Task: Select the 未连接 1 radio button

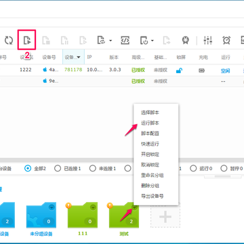Action: (93, 169)
